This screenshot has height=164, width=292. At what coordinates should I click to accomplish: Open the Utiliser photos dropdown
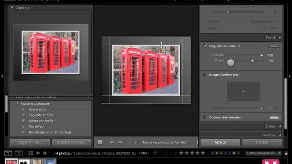[167, 142]
